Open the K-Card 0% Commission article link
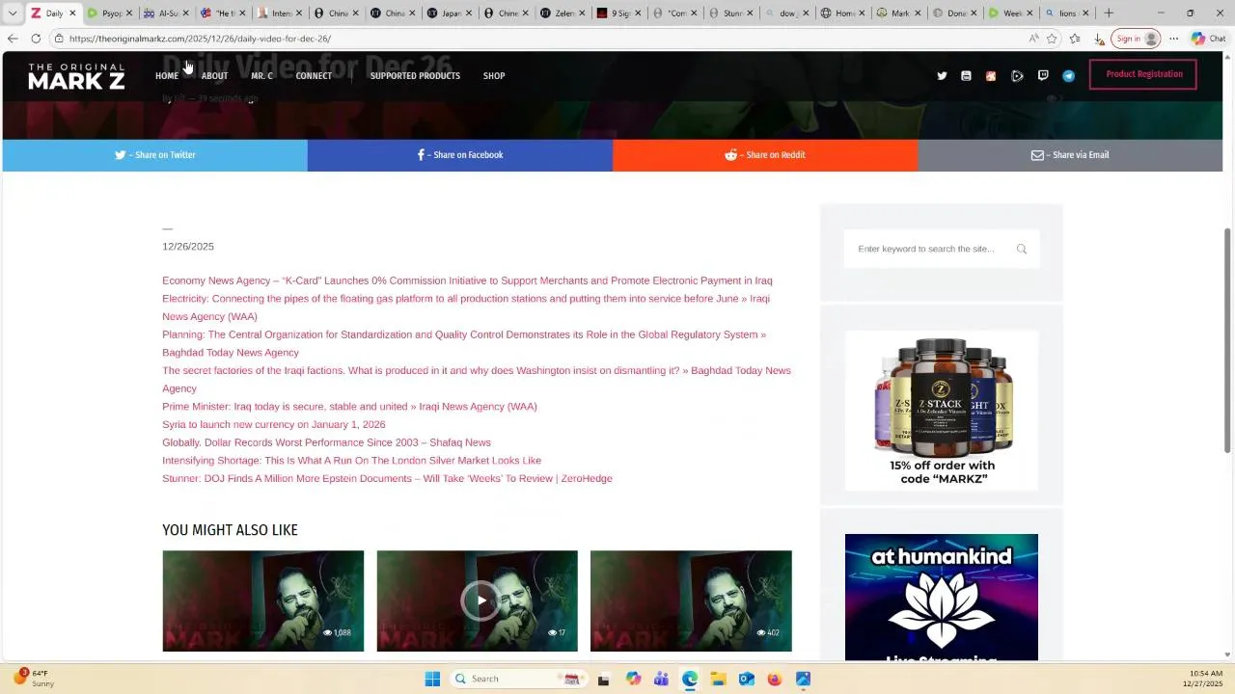 point(467,280)
